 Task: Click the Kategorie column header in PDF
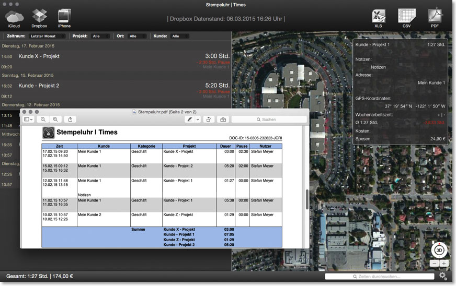(x=146, y=146)
